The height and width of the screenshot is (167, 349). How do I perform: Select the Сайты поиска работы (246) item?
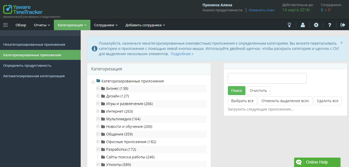tap(130, 157)
